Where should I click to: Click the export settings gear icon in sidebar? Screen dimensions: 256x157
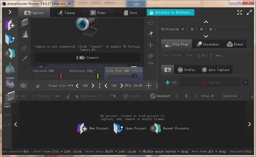[x=10, y=82]
